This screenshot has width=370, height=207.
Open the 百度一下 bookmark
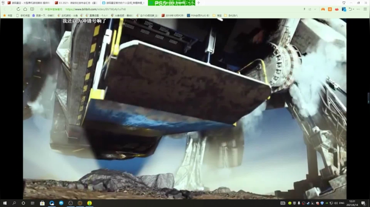click(43, 15)
